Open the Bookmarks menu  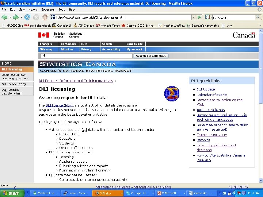(x=48, y=9)
